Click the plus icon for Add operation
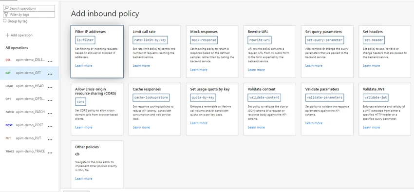 pos(7,35)
